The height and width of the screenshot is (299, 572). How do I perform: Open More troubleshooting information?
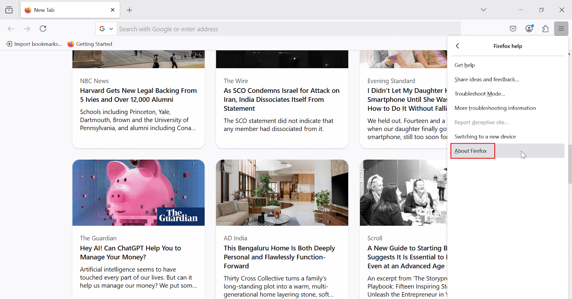pyautogui.click(x=495, y=108)
